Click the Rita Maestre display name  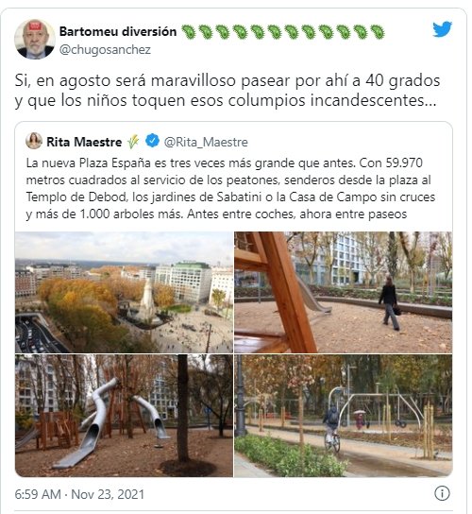(84, 142)
